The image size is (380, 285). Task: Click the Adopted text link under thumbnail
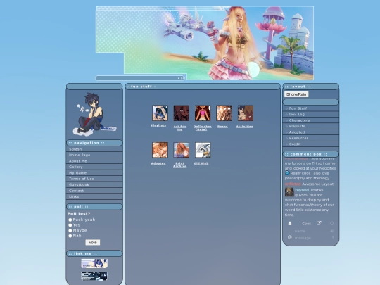[158, 163]
